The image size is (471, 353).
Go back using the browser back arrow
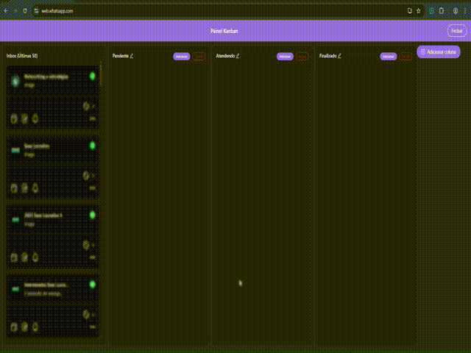coord(6,11)
